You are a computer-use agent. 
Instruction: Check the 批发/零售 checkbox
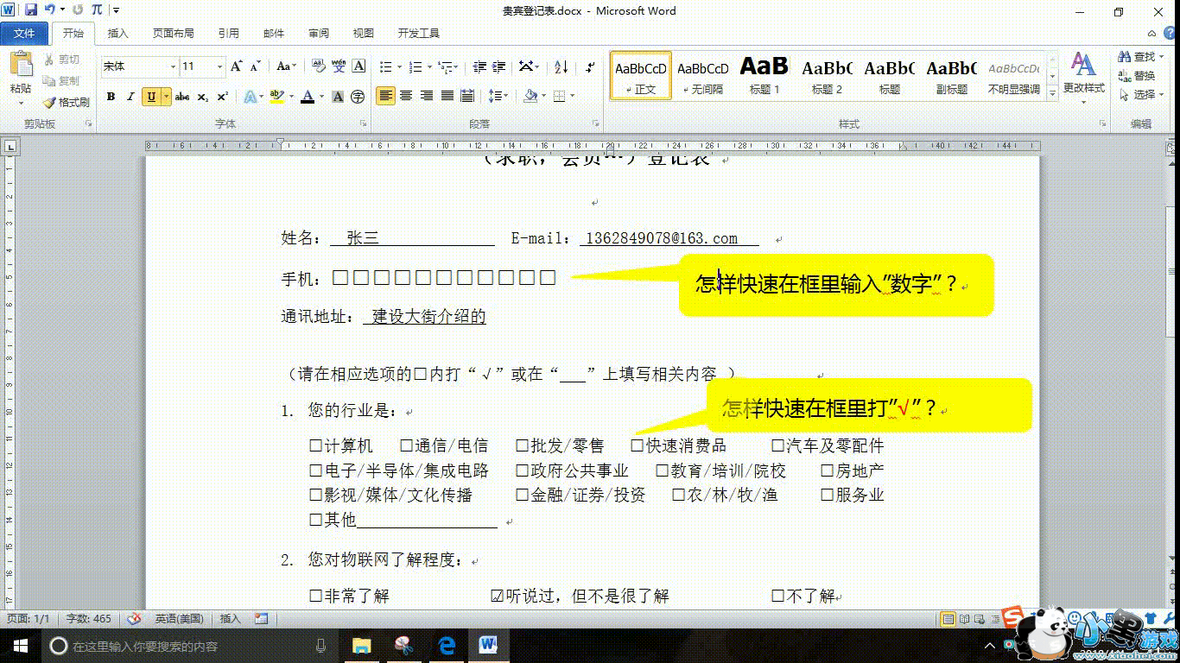(522, 445)
